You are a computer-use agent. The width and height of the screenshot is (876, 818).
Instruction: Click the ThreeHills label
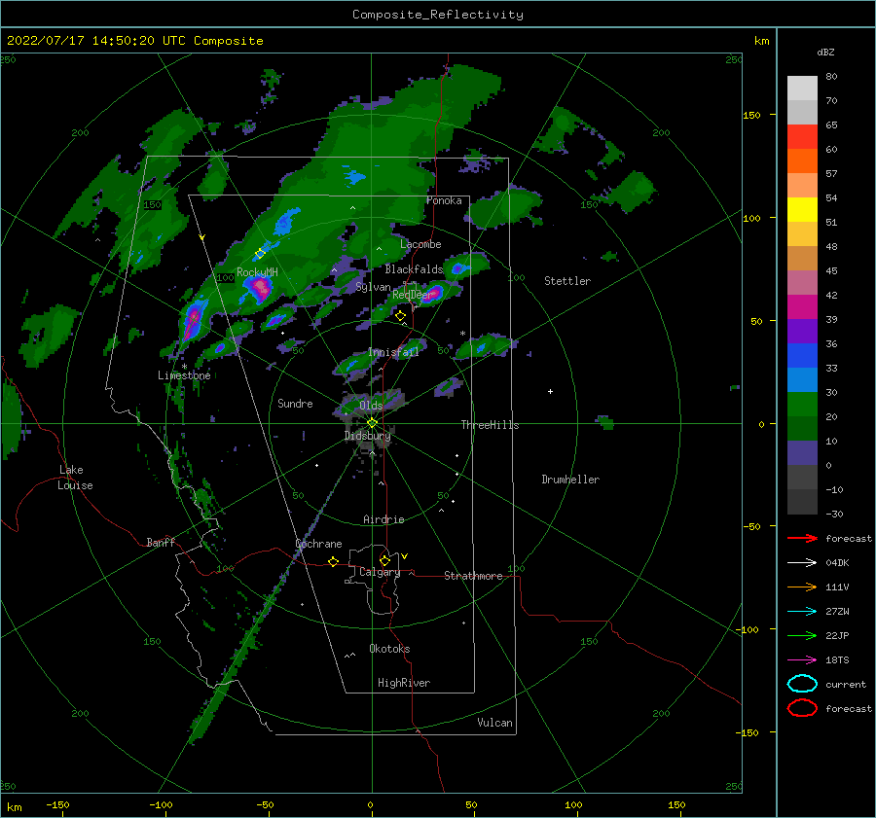click(490, 425)
